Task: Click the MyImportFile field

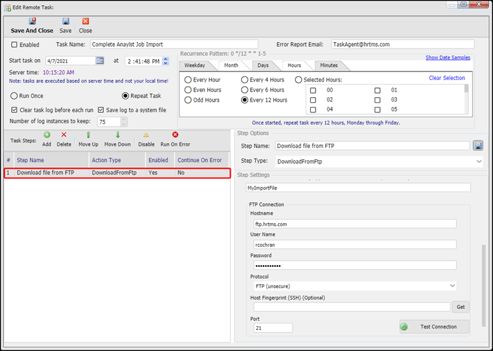Action: coord(358,188)
